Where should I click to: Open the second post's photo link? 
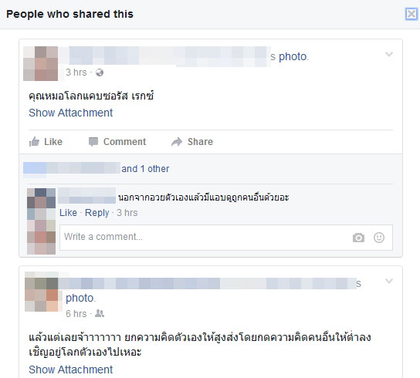tap(80, 298)
